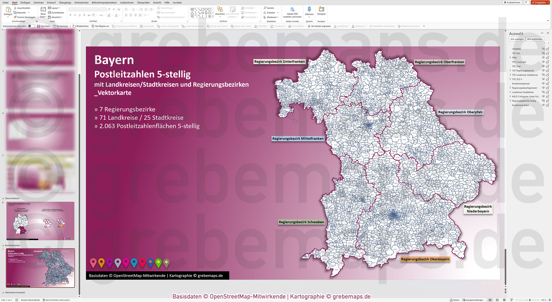Open the Anordnen dropdown

(x=220, y=17)
